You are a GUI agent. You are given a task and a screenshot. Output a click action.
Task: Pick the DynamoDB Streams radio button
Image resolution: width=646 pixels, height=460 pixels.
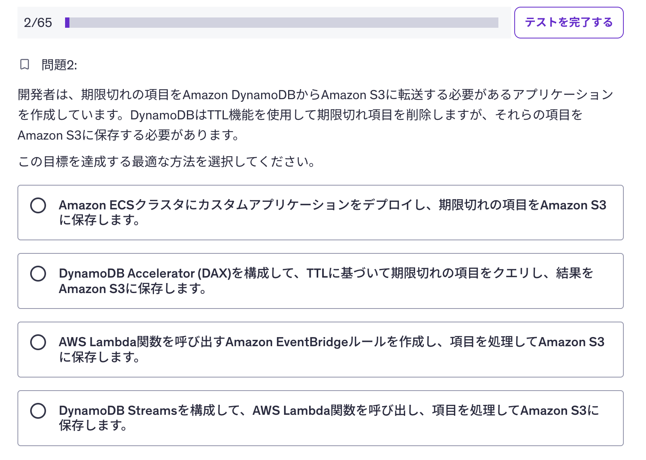(38, 411)
